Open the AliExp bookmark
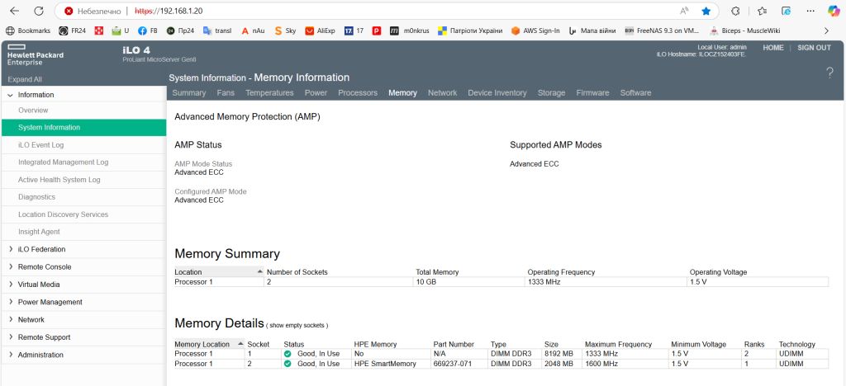Screen dimensions: 846x386 [x=320, y=31]
